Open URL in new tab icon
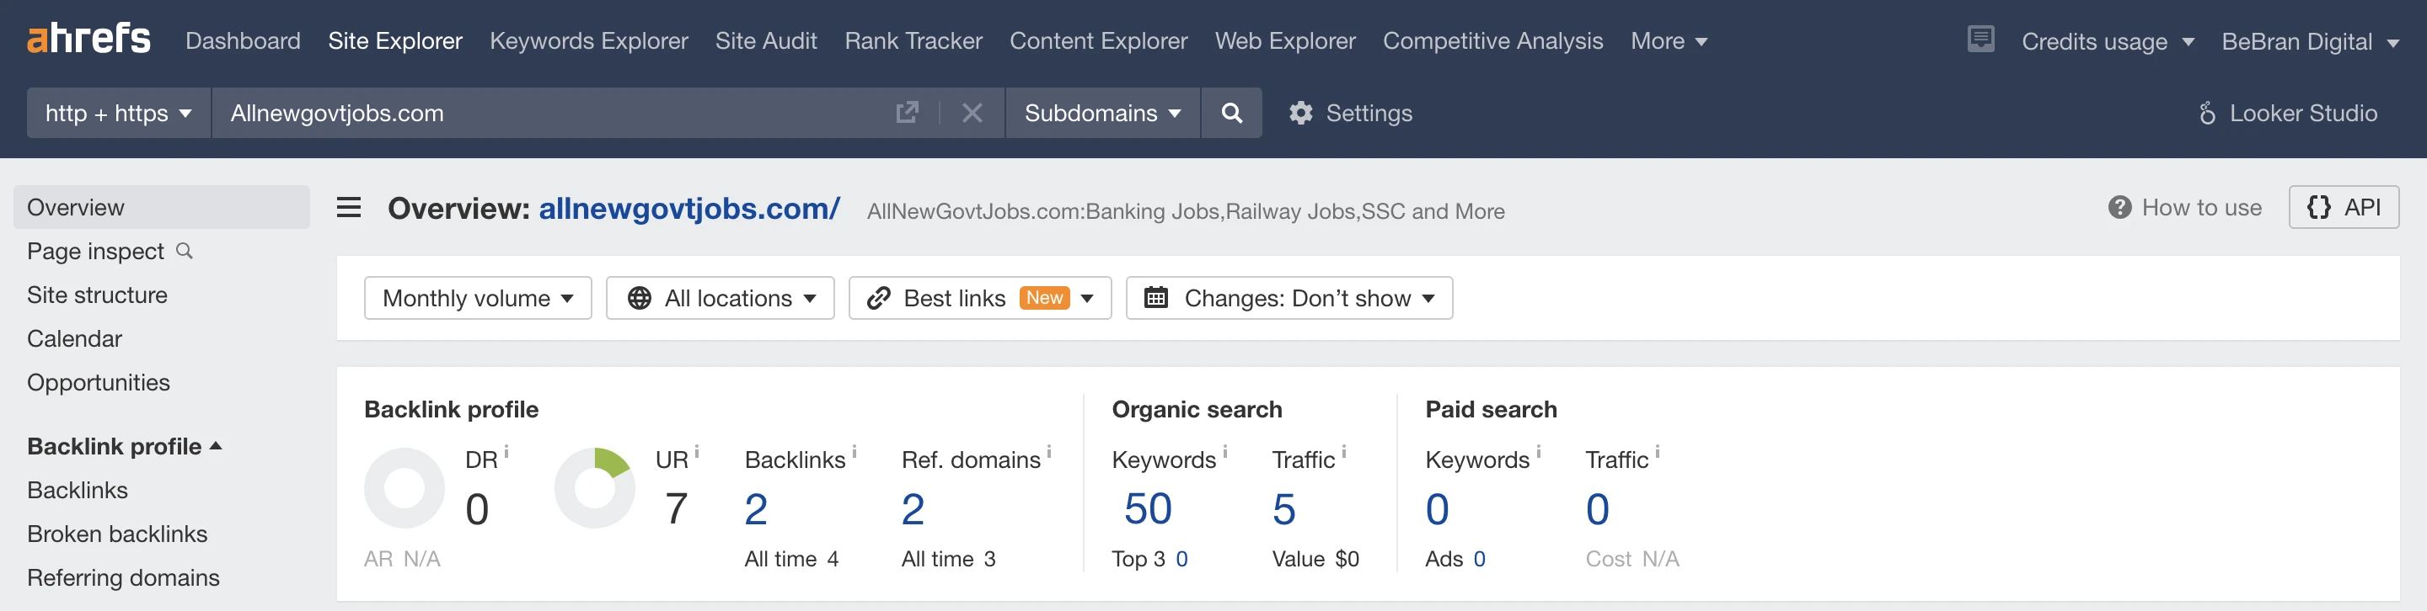Viewport: 2427px width, 611px height. coord(908,113)
